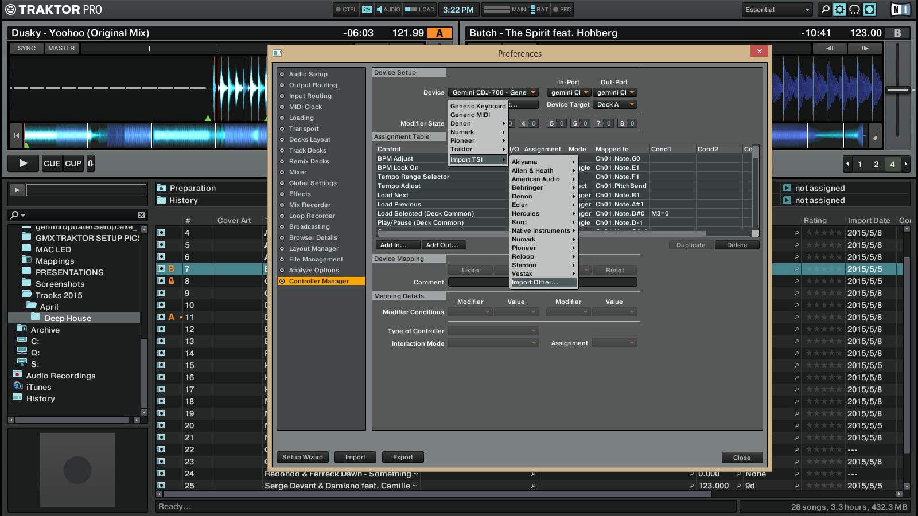Click the CUP button on Deck A
The image size is (918, 516).
(73, 163)
